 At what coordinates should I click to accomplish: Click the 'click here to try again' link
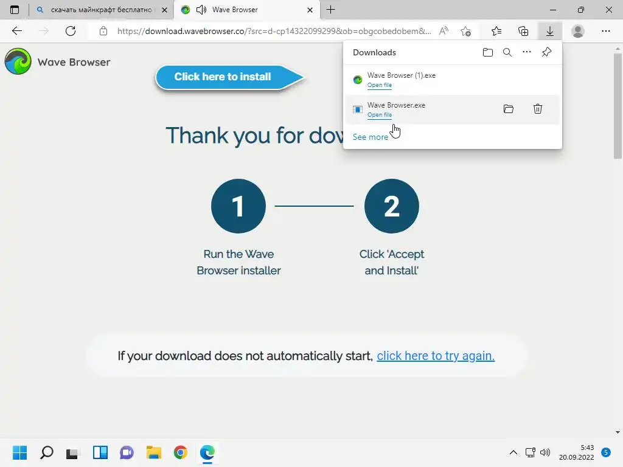pyautogui.click(x=436, y=356)
